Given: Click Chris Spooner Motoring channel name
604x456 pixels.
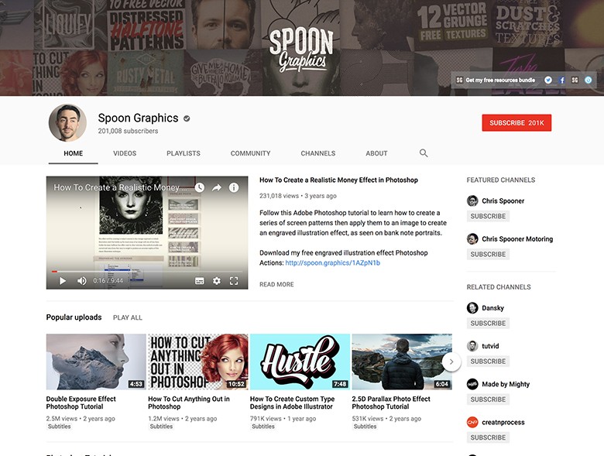Looking at the screenshot, I should point(517,238).
